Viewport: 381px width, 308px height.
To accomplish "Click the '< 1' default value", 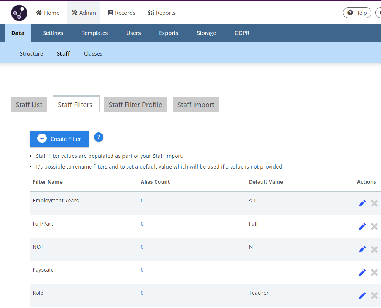I will 252,201.
